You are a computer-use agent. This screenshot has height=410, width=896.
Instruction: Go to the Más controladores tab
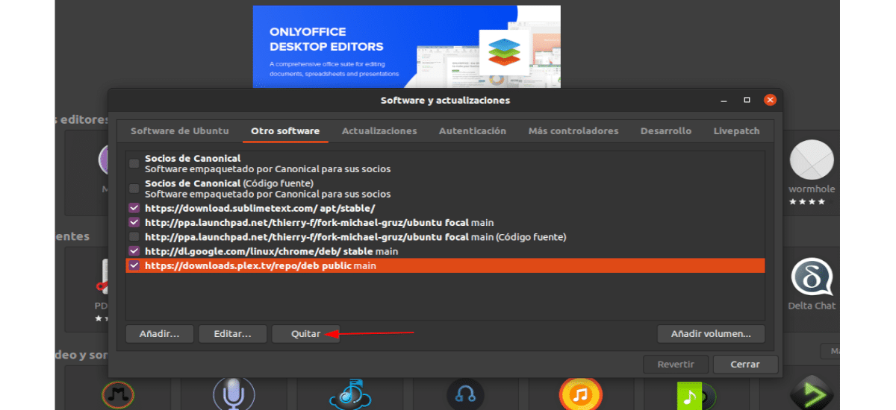tap(573, 131)
